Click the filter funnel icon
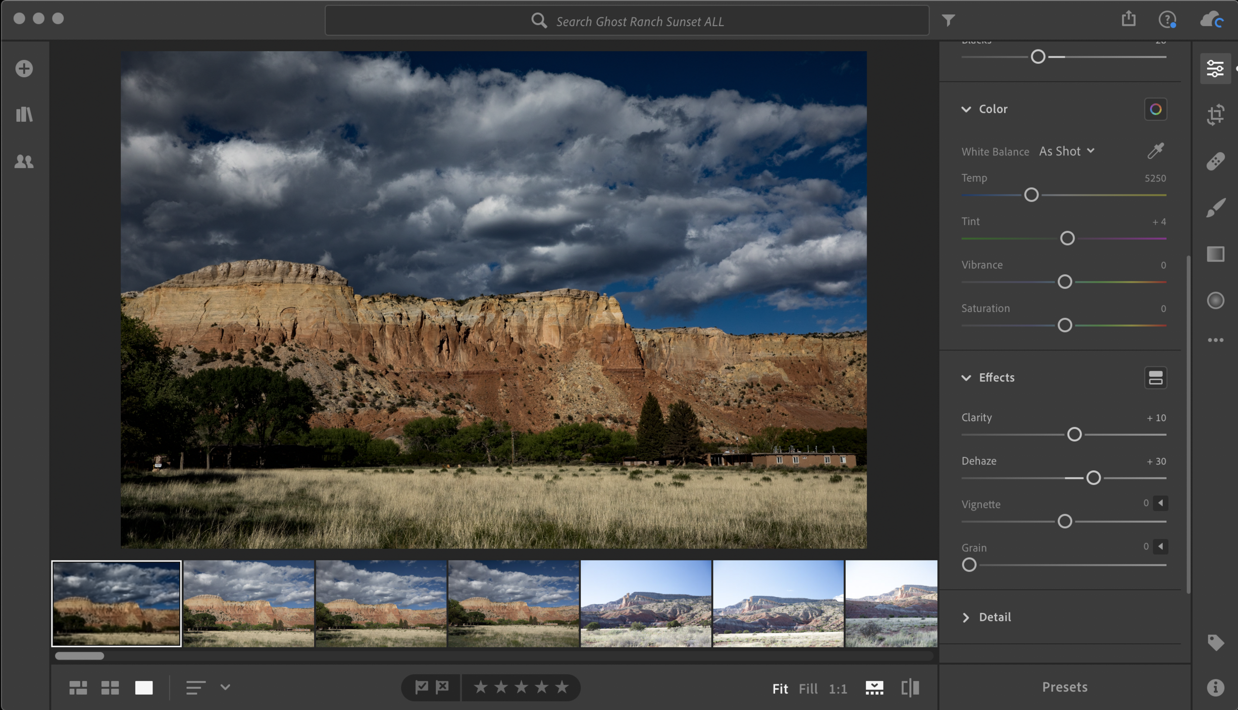The height and width of the screenshot is (710, 1238). point(948,20)
